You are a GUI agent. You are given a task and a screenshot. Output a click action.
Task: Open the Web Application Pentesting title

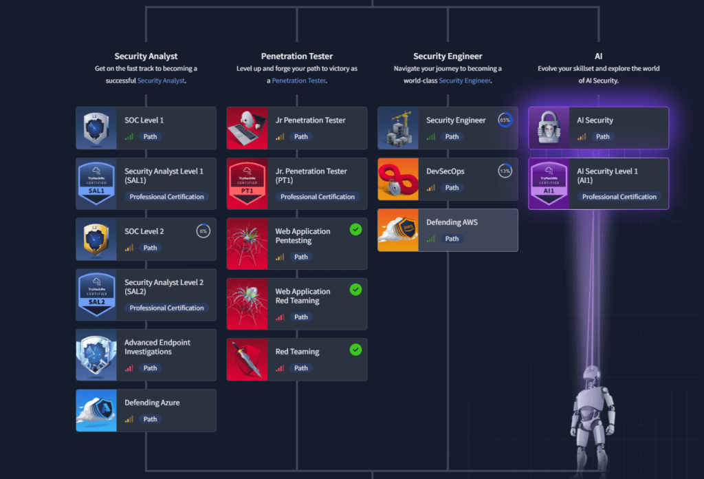pyautogui.click(x=302, y=236)
